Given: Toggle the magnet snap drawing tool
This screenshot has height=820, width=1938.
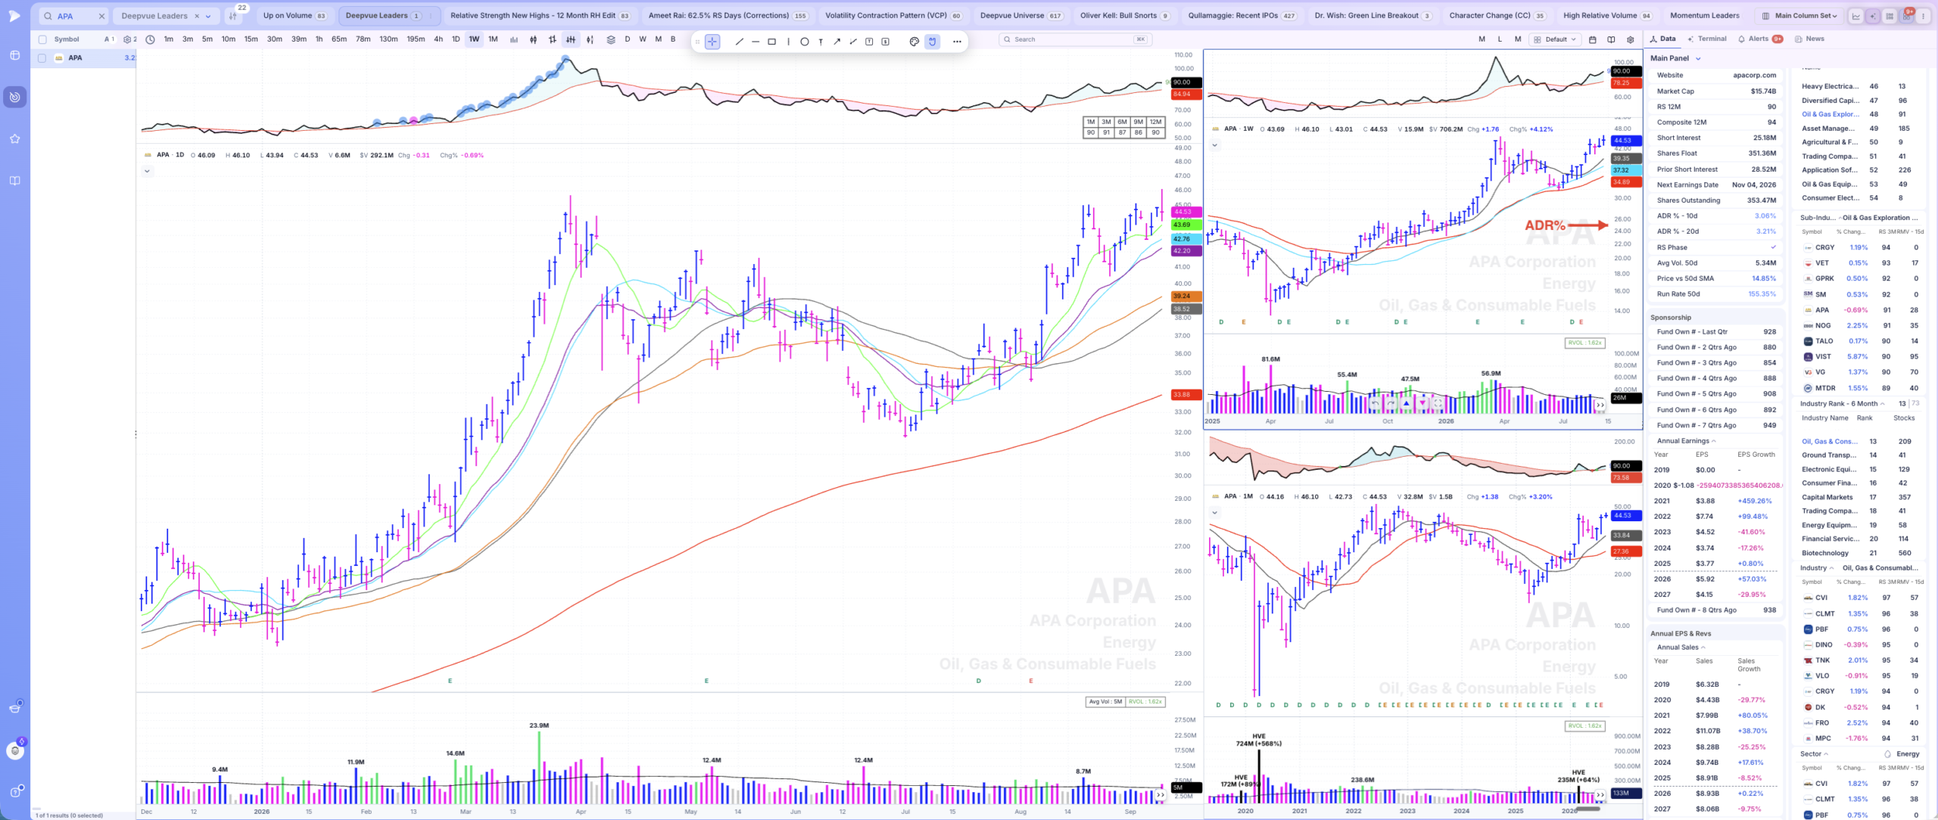Looking at the screenshot, I should coord(933,42).
